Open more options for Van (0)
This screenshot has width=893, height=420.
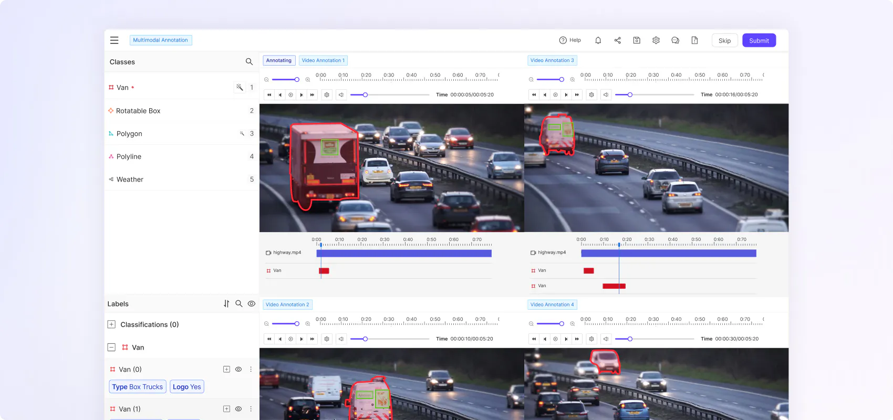click(251, 370)
